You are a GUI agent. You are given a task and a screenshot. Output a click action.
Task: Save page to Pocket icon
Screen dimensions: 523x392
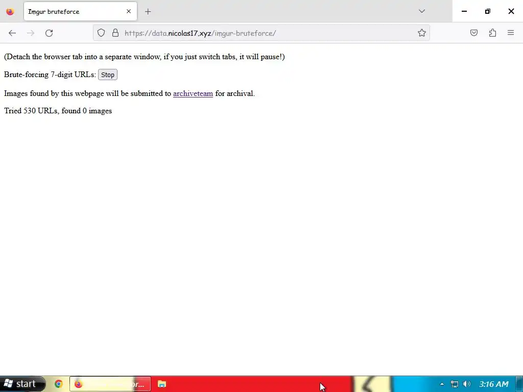point(473,33)
